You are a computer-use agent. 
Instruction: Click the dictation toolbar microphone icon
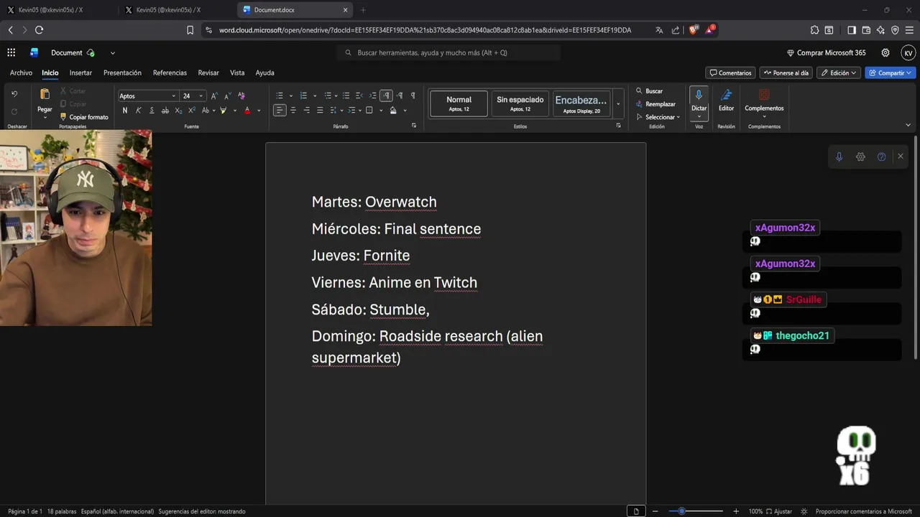click(x=839, y=157)
